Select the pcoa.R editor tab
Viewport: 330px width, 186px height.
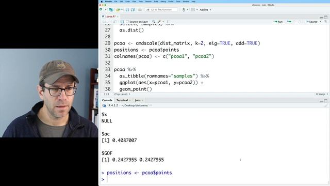(111, 17)
